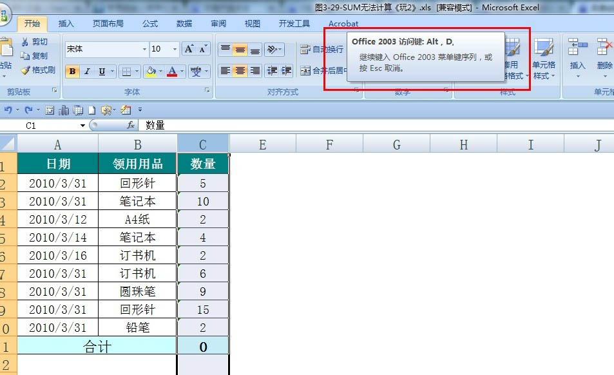The height and width of the screenshot is (375, 614).
Task: Pick a font color from the swatch
Action: (171, 71)
